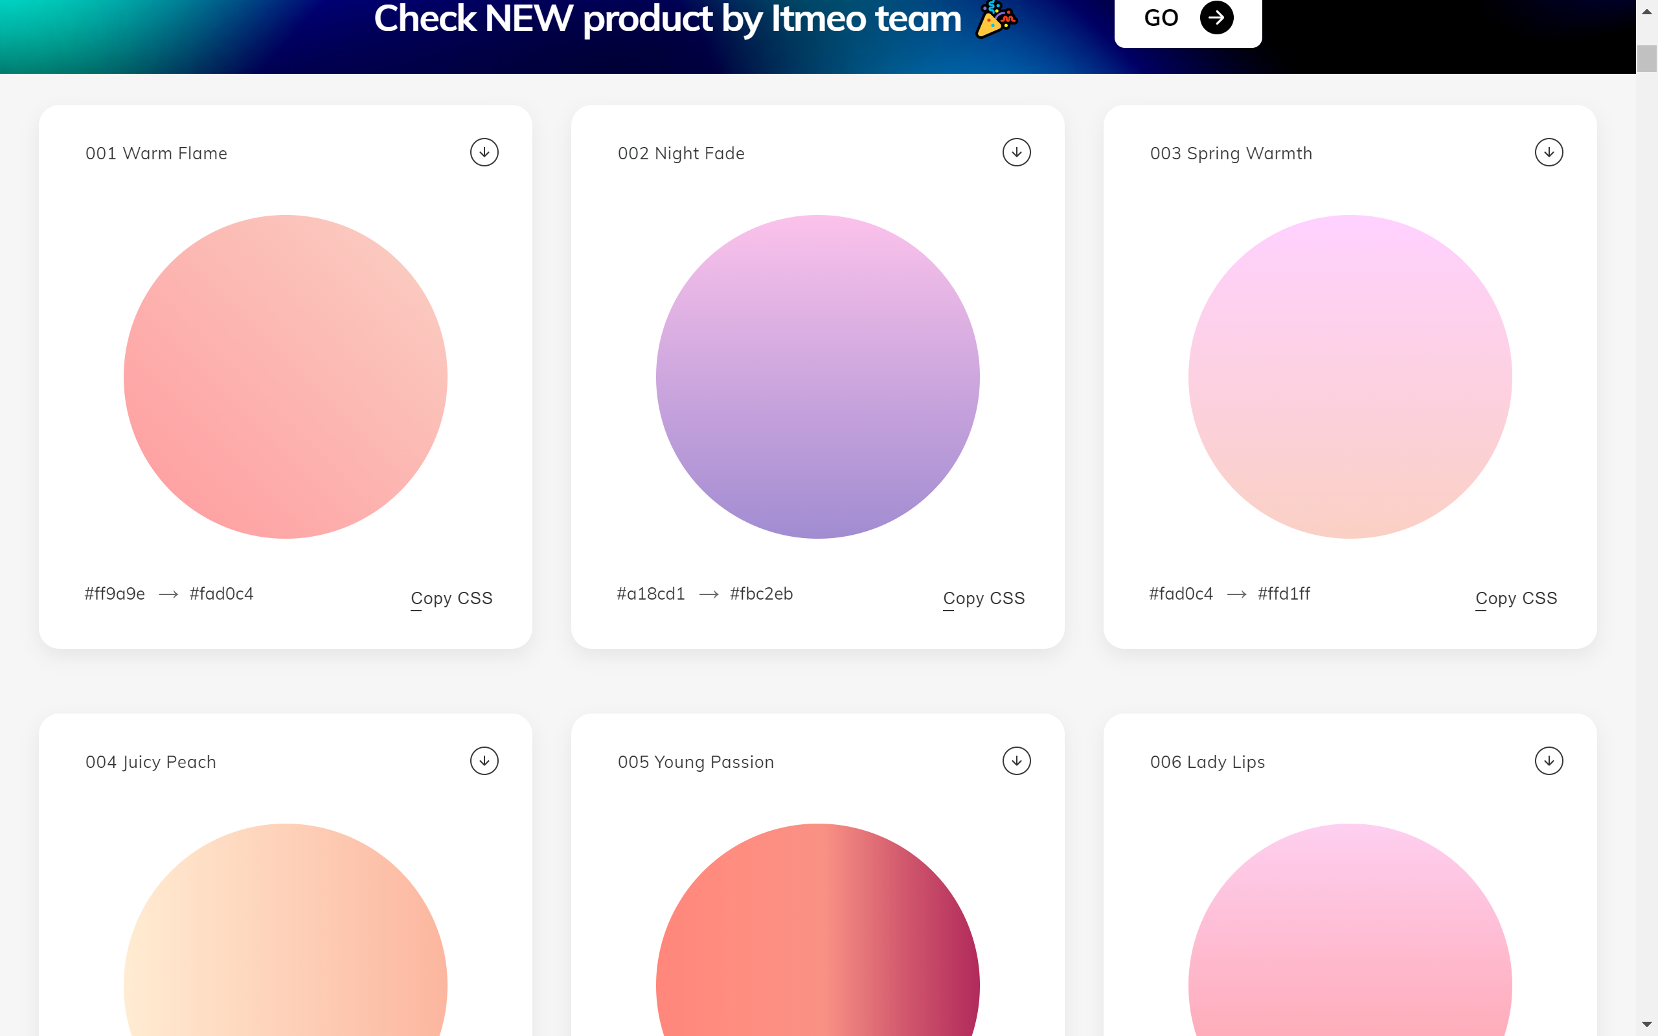This screenshot has width=1658, height=1036.
Task: Download the 003 Spring Warmth gradient
Action: pos(1549,152)
